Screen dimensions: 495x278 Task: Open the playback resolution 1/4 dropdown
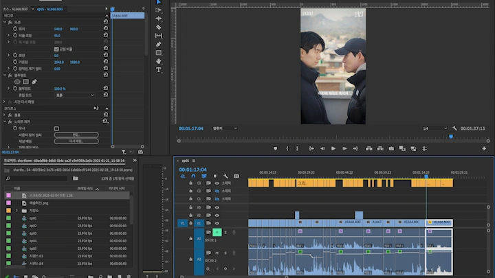pos(434,128)
